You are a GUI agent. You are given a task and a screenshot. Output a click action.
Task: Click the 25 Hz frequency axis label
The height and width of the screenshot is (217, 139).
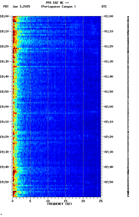pyautogui.click(x=101, y=201)
